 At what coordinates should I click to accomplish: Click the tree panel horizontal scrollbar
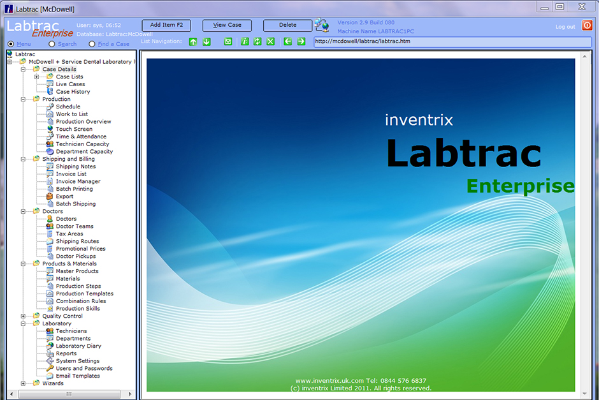click(69, 394)
